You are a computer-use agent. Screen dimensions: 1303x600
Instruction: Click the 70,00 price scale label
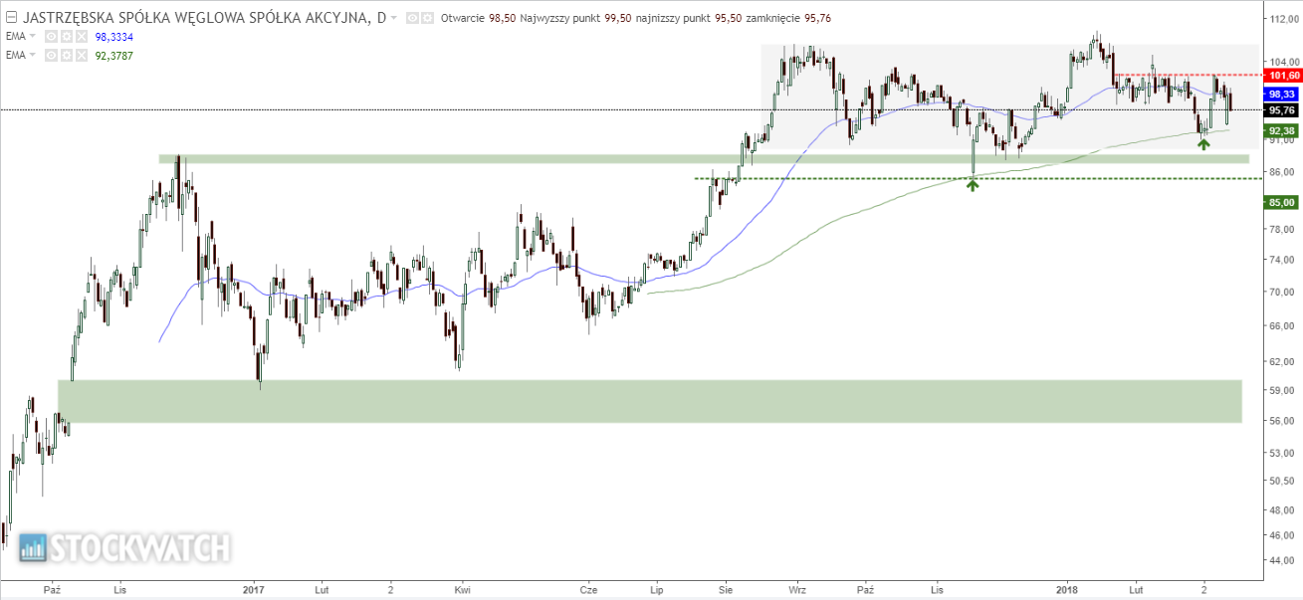click(x=1282, y=293)
